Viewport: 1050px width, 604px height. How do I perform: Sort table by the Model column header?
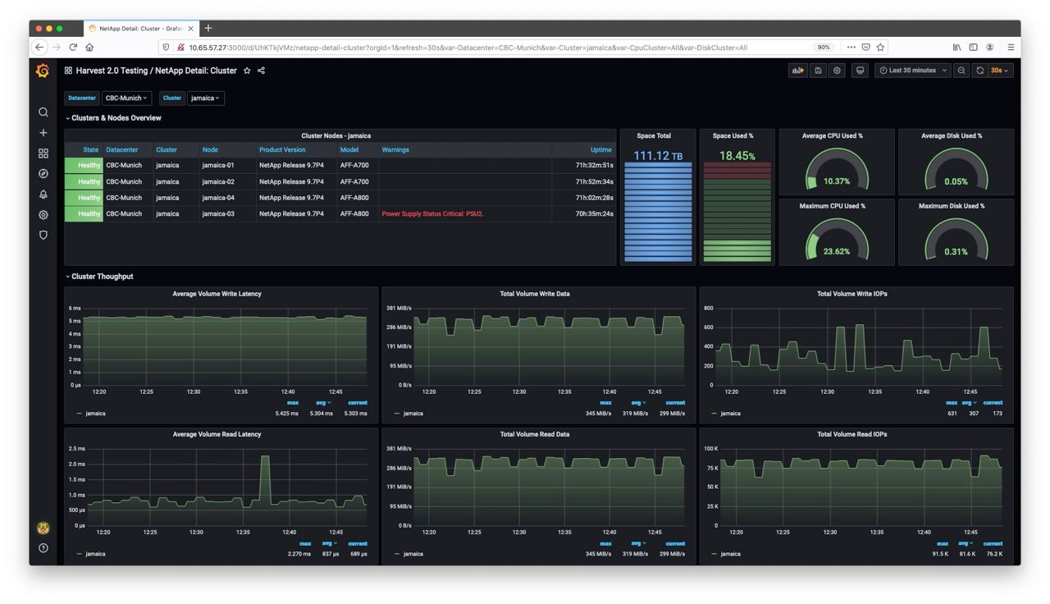click(349, 150)
